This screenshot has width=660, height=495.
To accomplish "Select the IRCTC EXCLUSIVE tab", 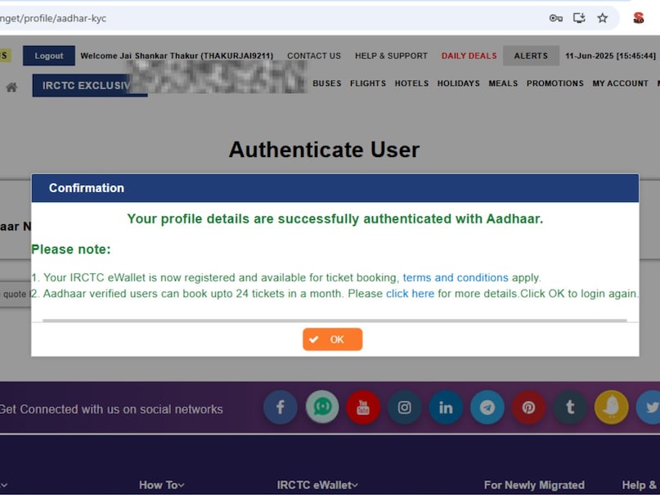I will coord(90,85).
